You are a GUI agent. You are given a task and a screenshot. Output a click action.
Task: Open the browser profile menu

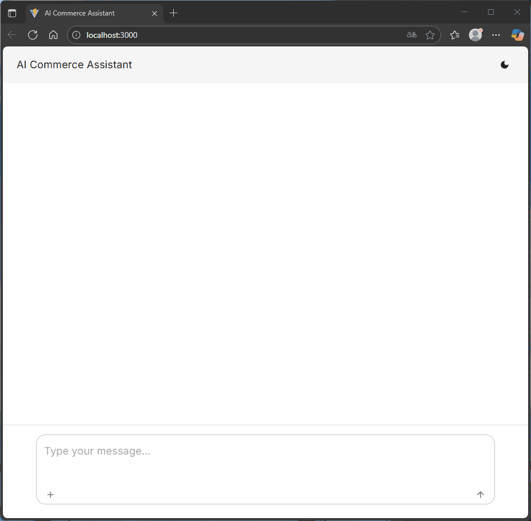pos(475,35)
